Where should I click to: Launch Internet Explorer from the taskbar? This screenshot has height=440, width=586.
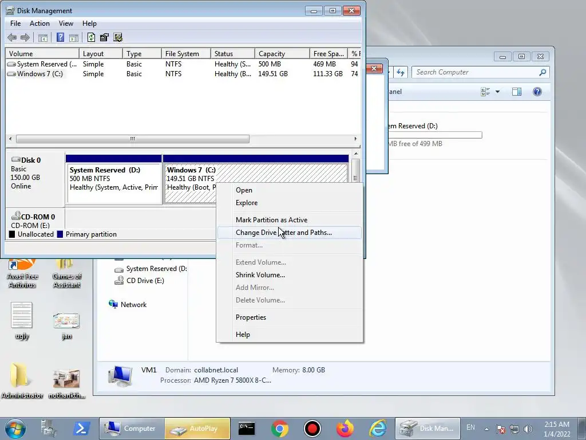click(378, 429)
